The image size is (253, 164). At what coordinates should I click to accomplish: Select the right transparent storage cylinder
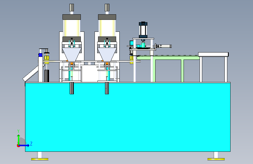point(107,28)
